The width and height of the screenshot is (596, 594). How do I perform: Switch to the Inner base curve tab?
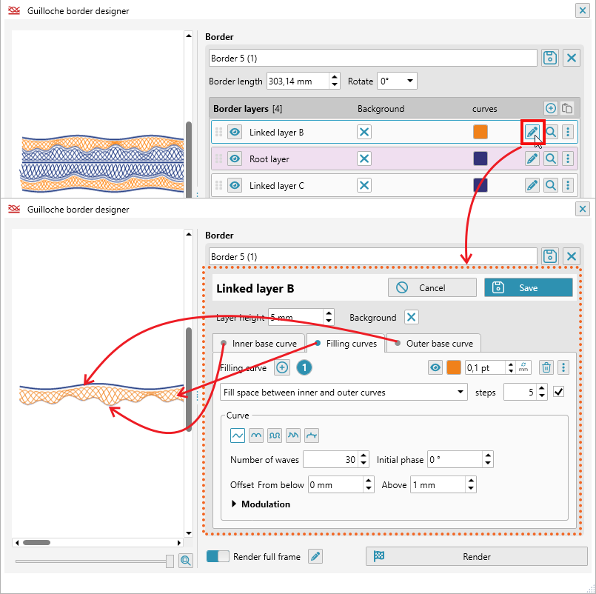point(258,343)
